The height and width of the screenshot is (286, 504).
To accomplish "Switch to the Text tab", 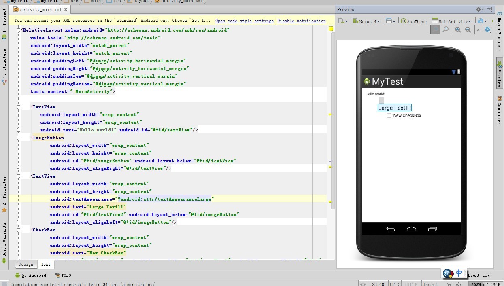I will click(x=46, y=264).
